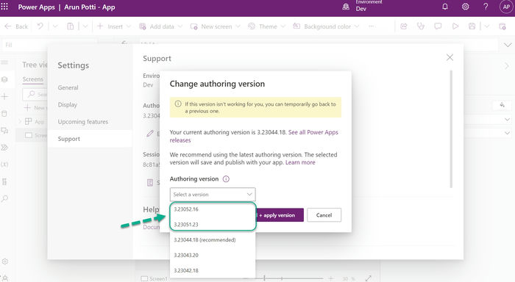Open the Variables icon in left rail
The width and height of the screenshot is (515, 282).
coord(4,164)
